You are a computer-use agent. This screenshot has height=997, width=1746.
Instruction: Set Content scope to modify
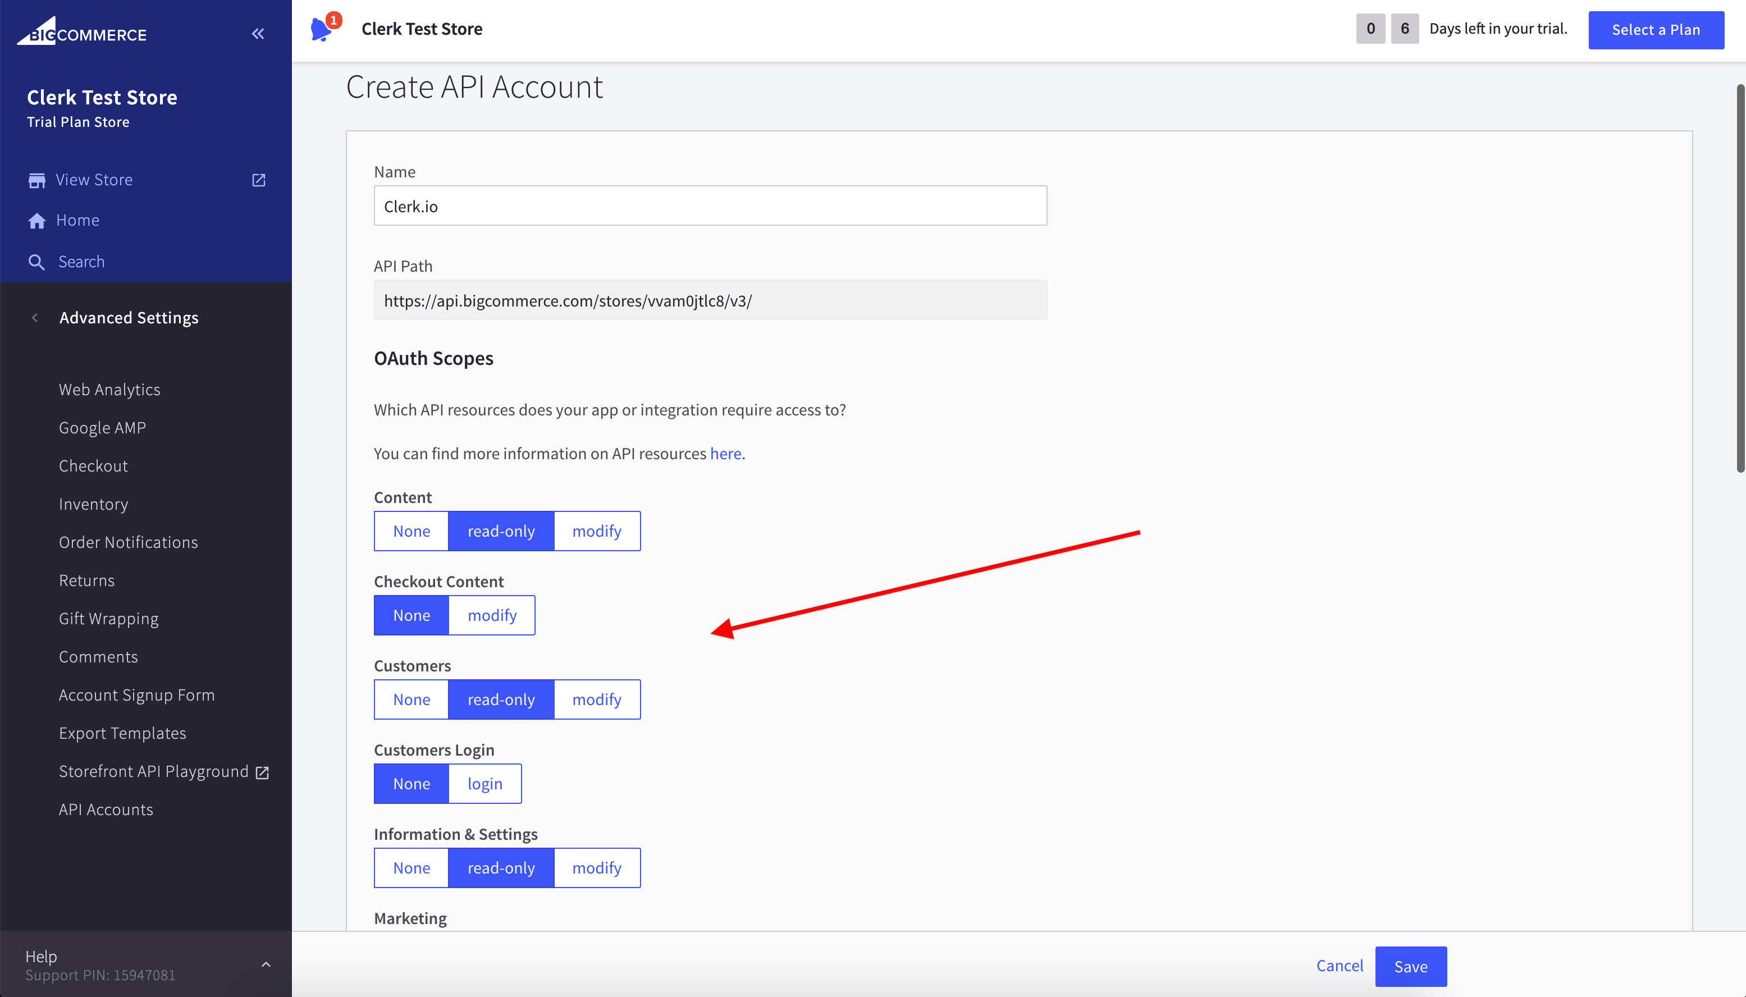(x=596, y=530)
